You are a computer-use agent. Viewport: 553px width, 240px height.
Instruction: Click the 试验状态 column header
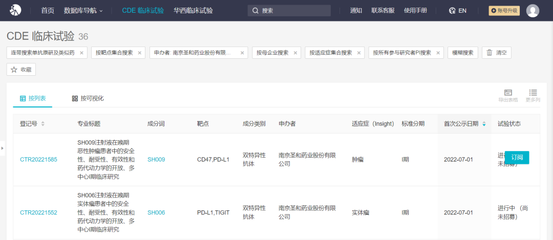(x=509, y=124)
